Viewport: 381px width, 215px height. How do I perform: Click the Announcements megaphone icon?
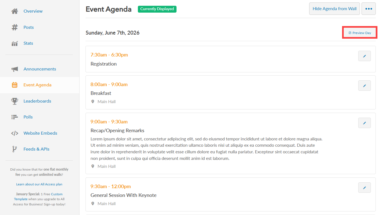pyautogui.click(x=15, y=69)
